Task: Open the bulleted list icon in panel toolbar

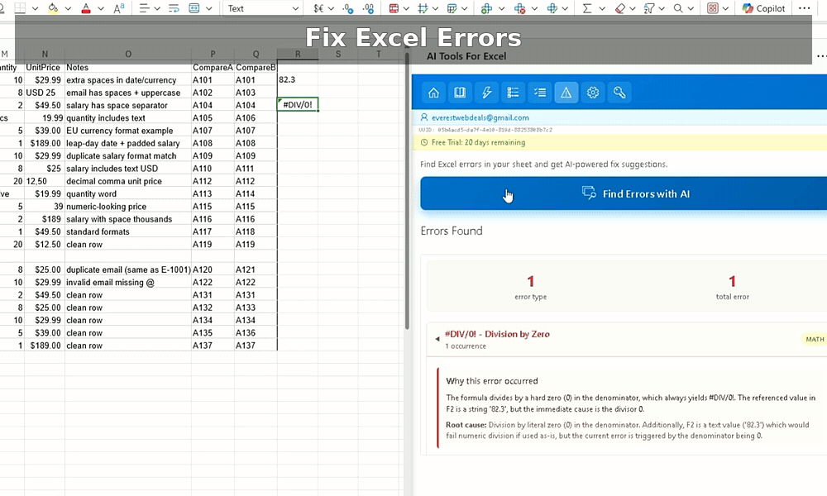Action: (513, 93)
